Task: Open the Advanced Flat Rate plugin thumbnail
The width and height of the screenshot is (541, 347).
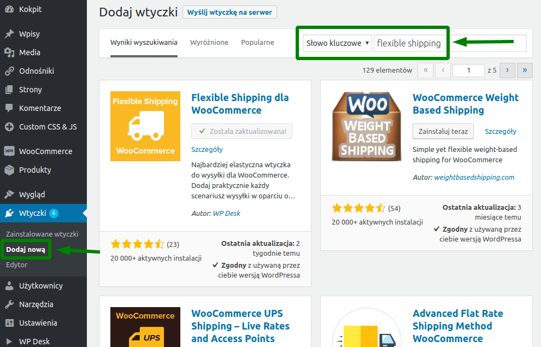Action: 367,327
